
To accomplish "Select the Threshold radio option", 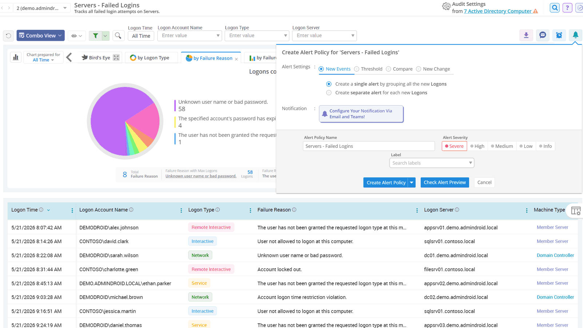I will pos(357,69).
